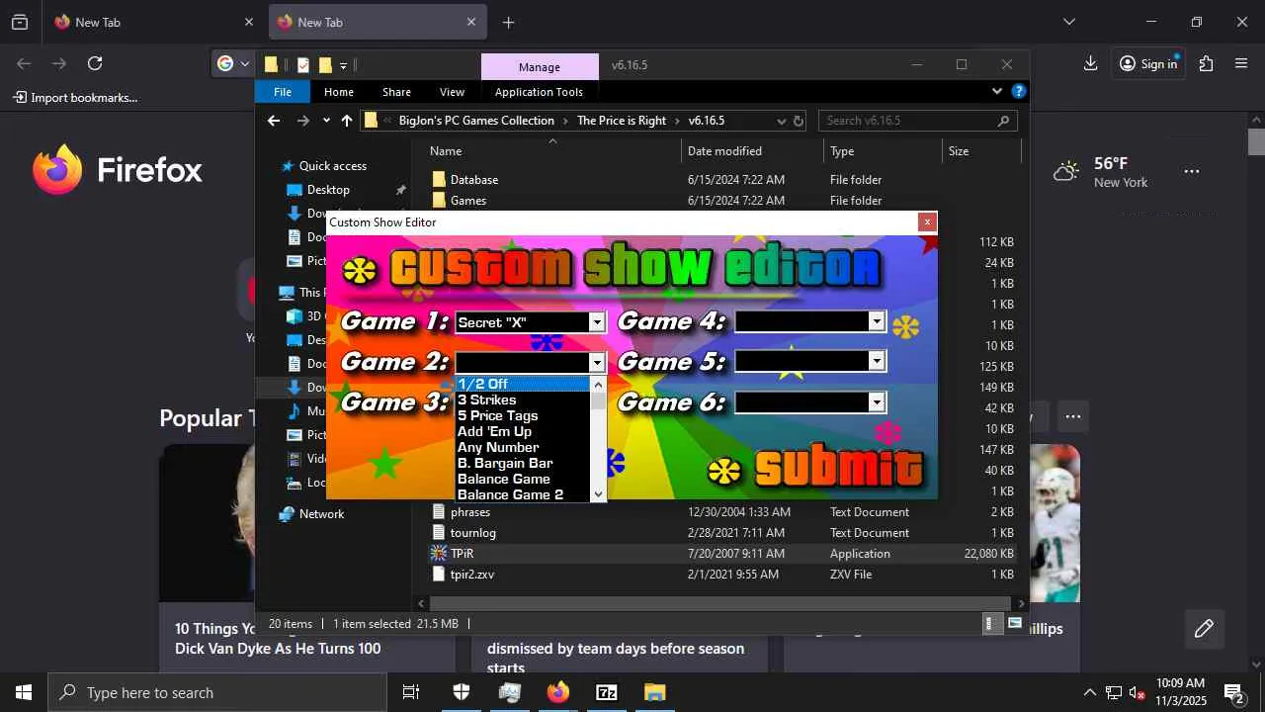The image size is (1265, 712).
Task: Choose "Balance Game 2" from the game list
Action: [x=523, y=494]
